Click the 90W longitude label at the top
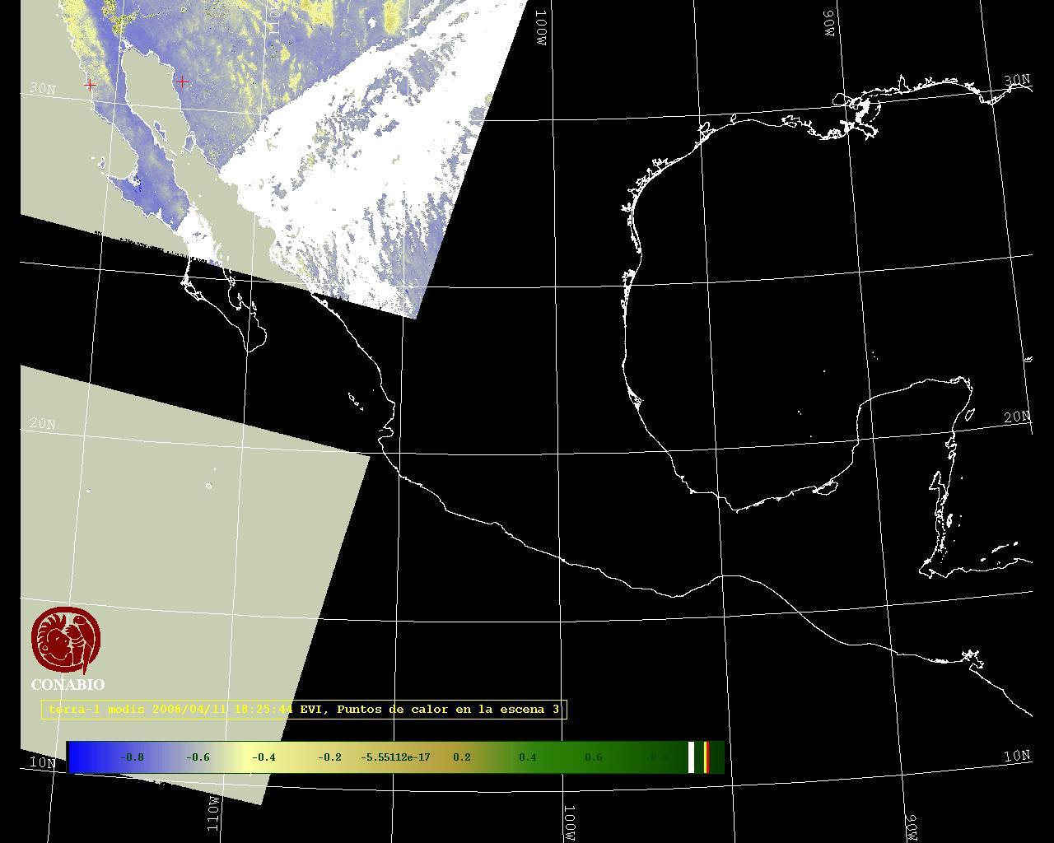1054x843 pixels. pyautogui.click(x=828, y=23)
